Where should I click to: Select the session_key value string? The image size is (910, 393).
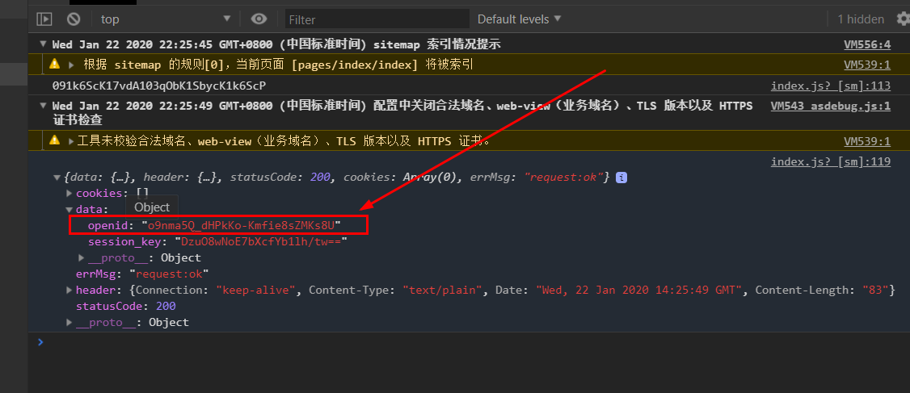[x=260, y=242]
